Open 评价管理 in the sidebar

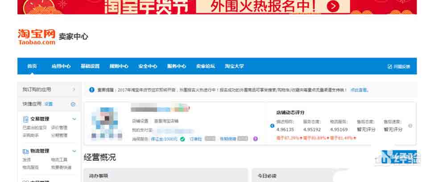[x=59, y=128]
